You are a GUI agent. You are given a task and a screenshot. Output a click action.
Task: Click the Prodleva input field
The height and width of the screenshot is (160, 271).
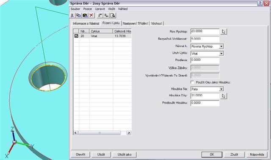click(x=205, y=60)
